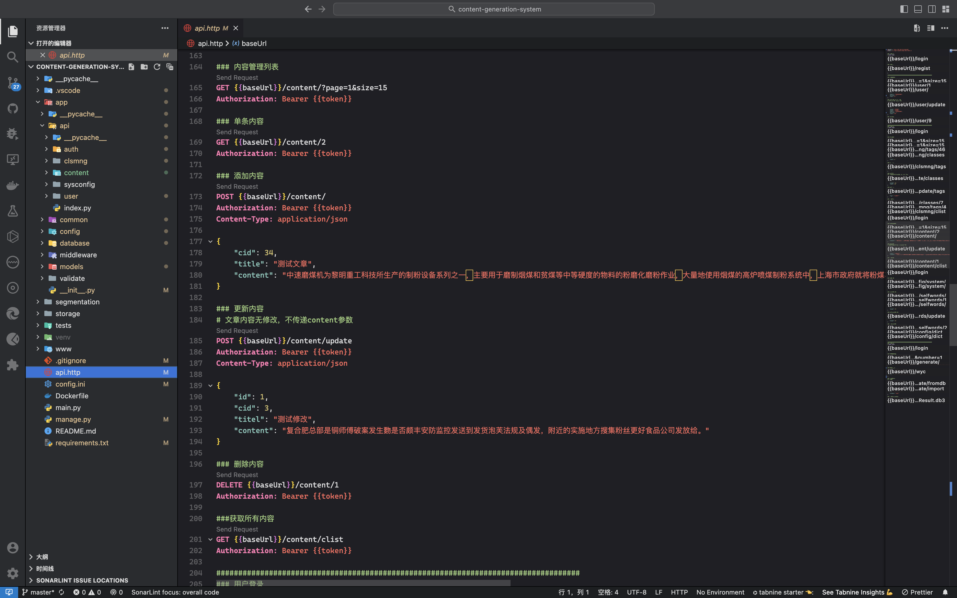Viewport: 957px width, 598px height.
Task: Toggle the primary side bar visibility
Action: [x=904, y=9]
